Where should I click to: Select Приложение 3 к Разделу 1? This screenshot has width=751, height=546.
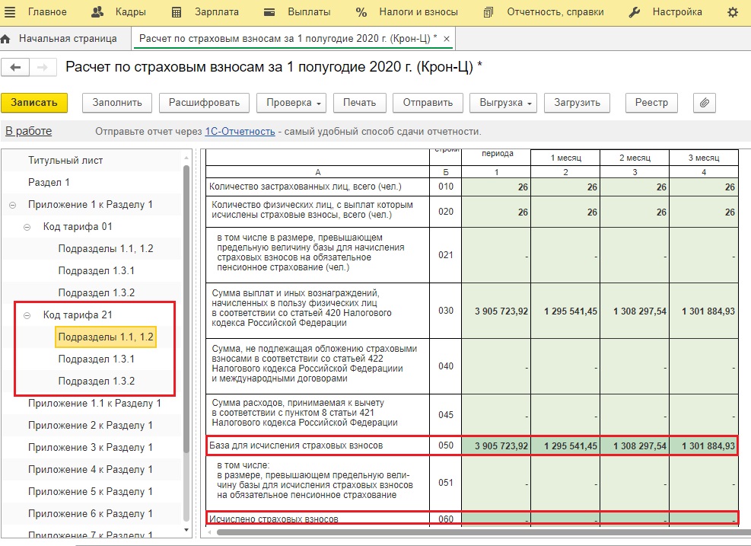[x=91, y=447]
